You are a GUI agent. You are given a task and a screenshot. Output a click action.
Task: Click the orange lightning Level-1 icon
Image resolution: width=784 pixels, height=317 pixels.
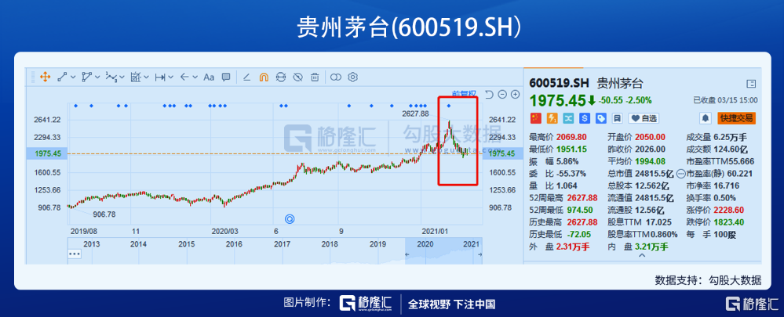[x=552, y=118]
